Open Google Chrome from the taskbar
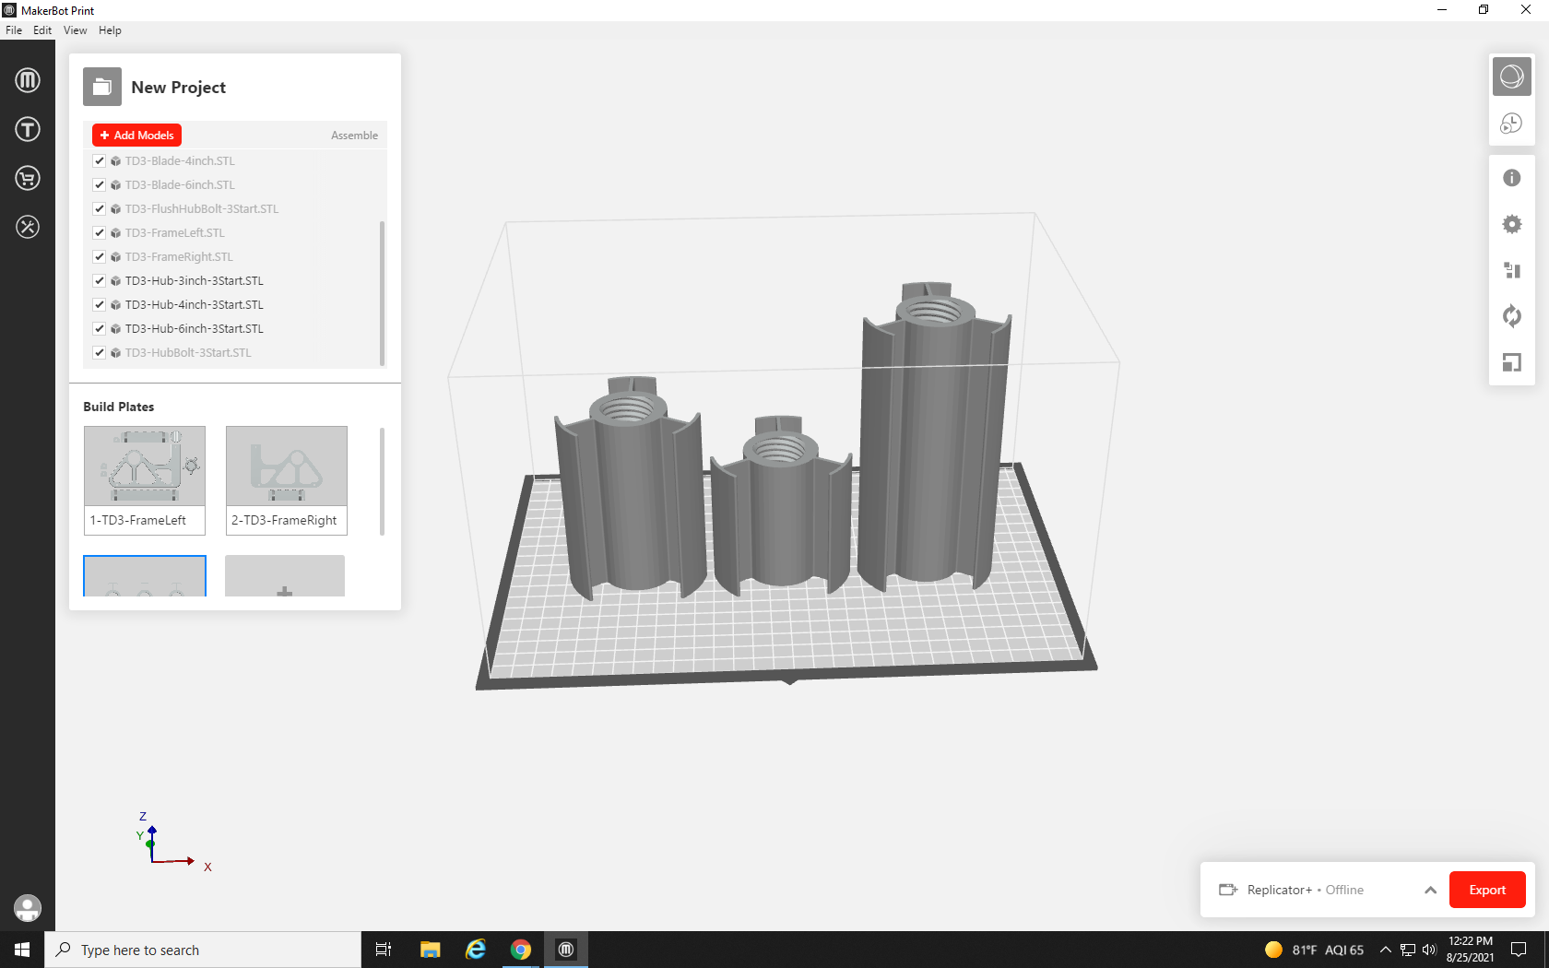This screenshot has height=968, width=1549. point(521,950)
